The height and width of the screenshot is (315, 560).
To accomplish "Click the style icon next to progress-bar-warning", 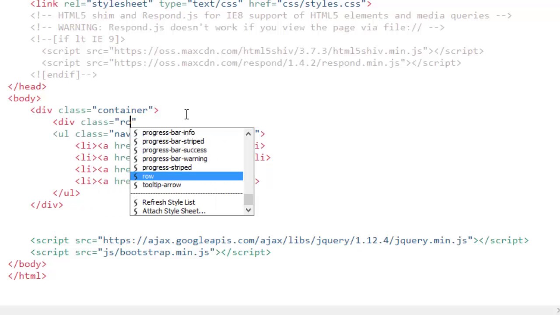I will (x=136, y=159).
